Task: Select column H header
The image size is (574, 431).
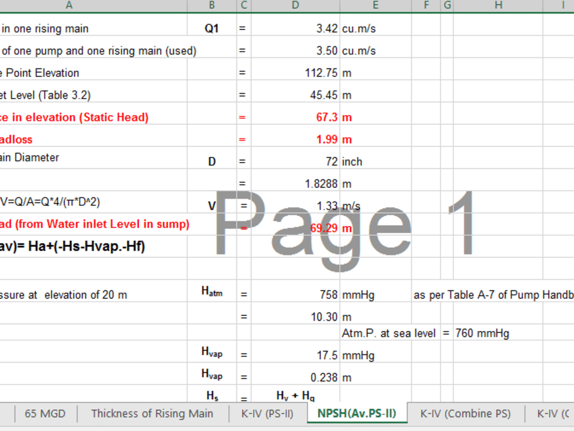Action: click(x=498, y=5)
